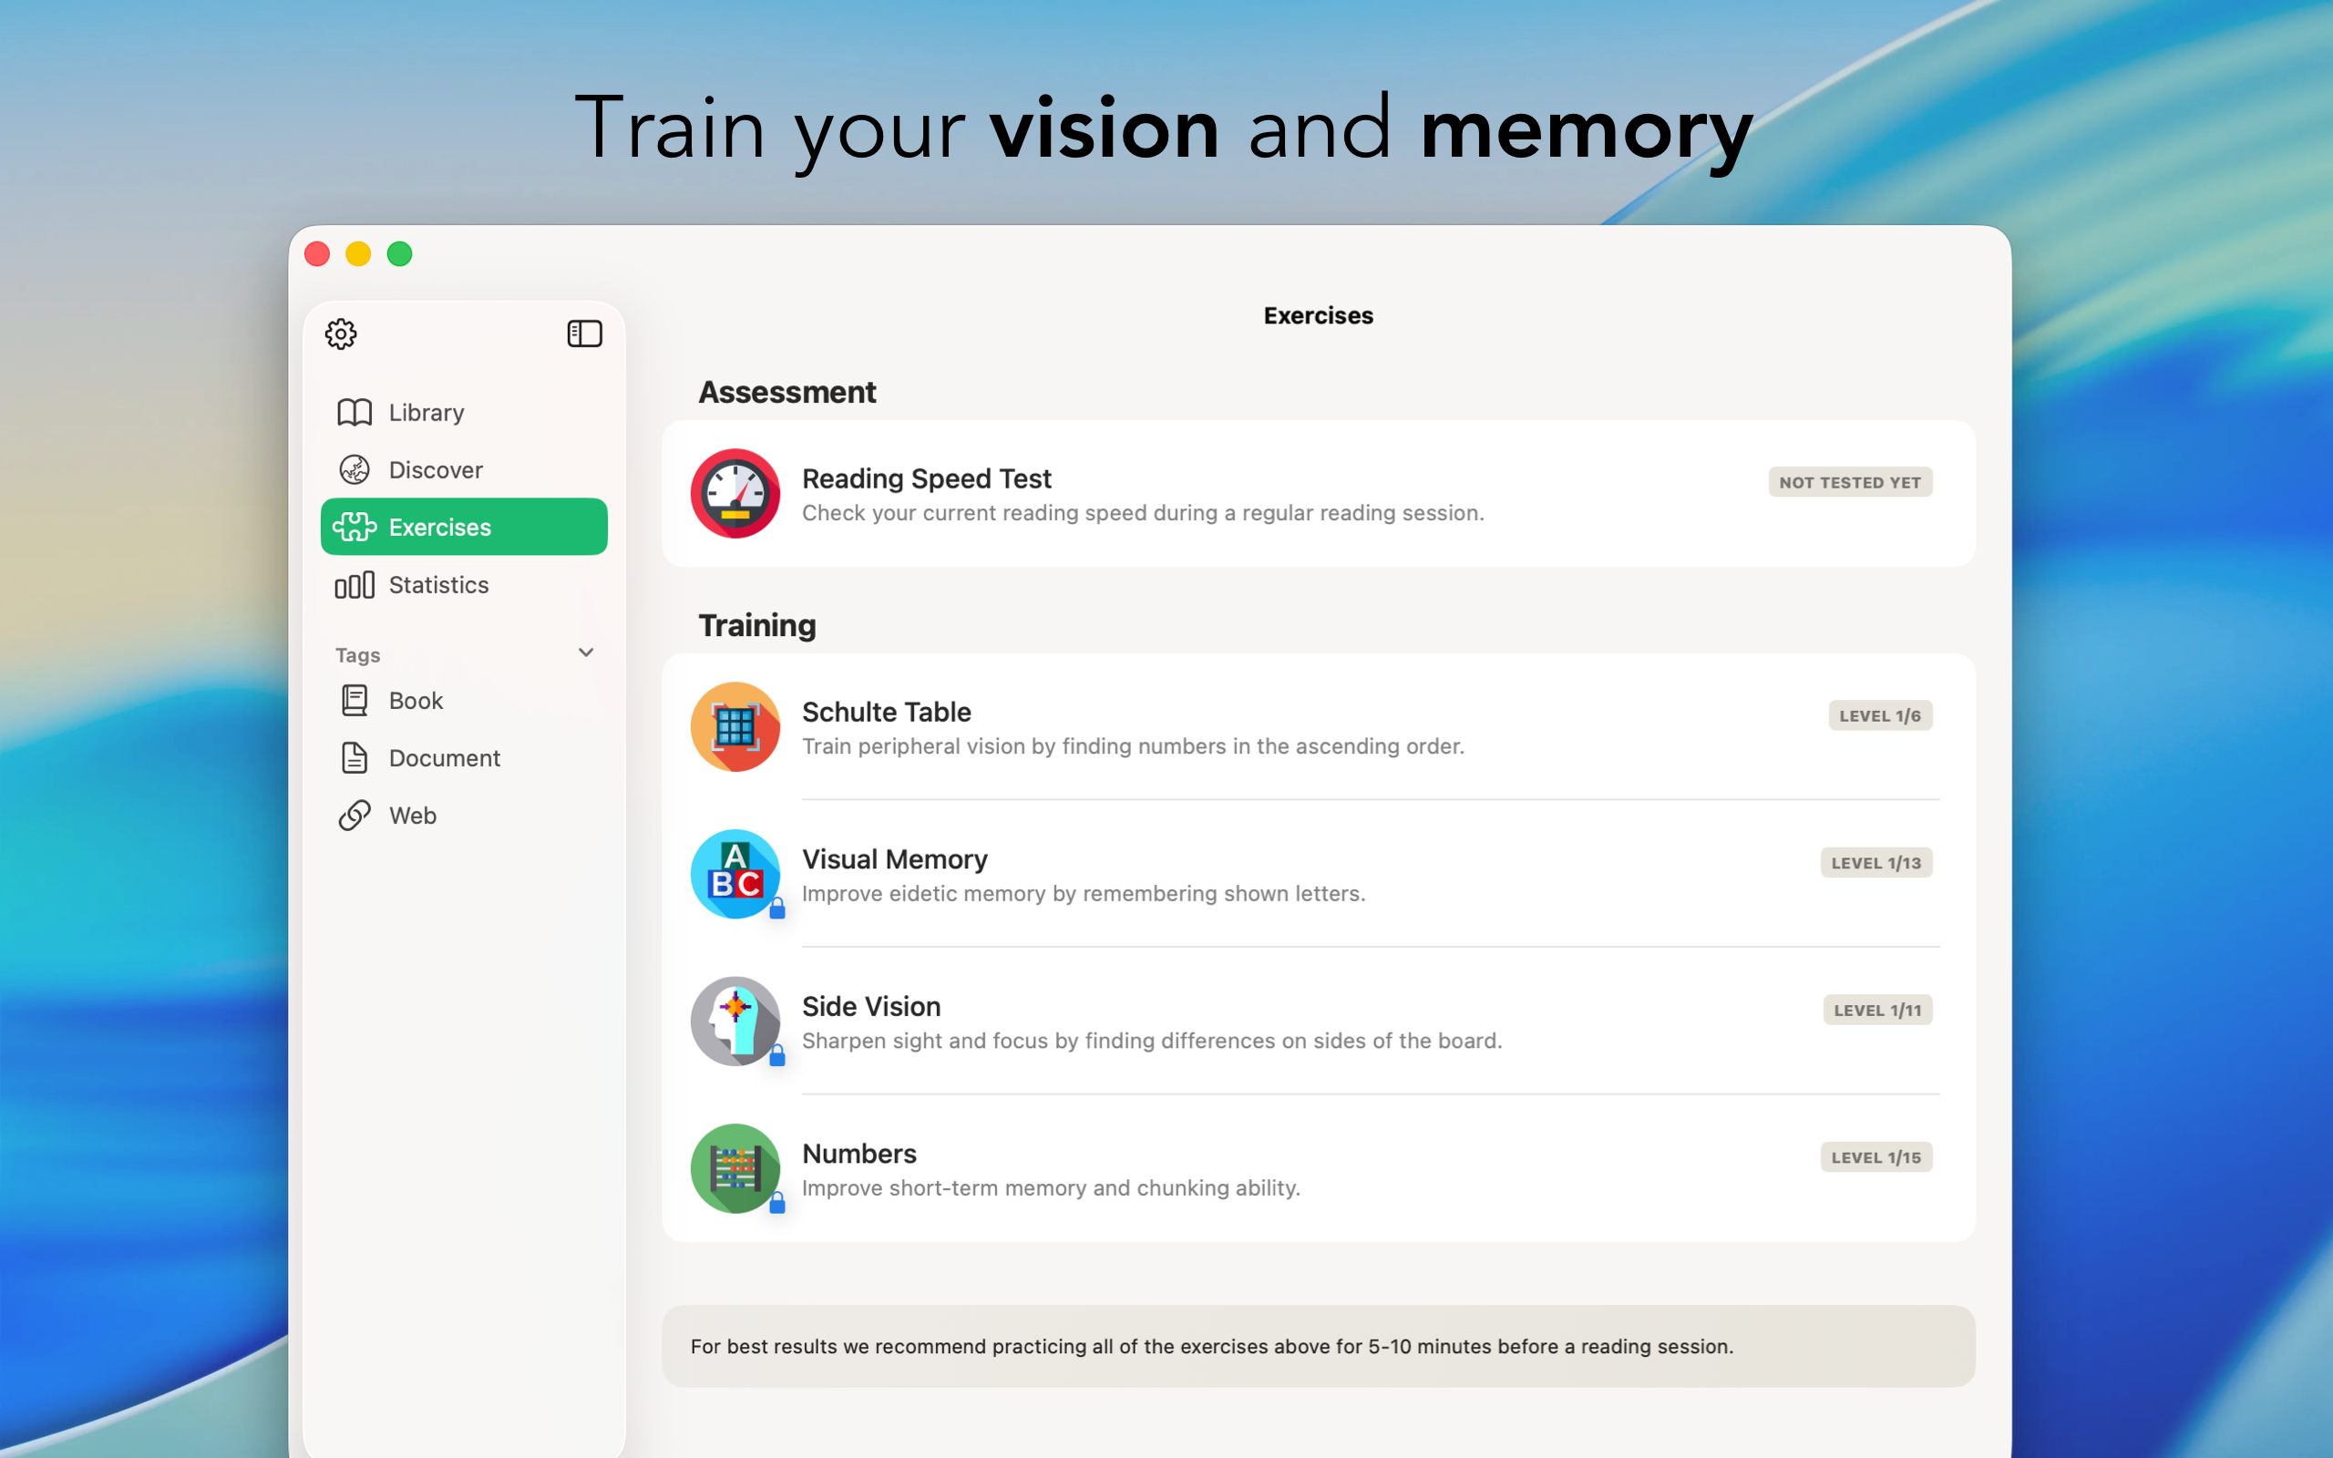Go to the Discover section
The width and height of the screenshot is (2333, 1458).
464,469
